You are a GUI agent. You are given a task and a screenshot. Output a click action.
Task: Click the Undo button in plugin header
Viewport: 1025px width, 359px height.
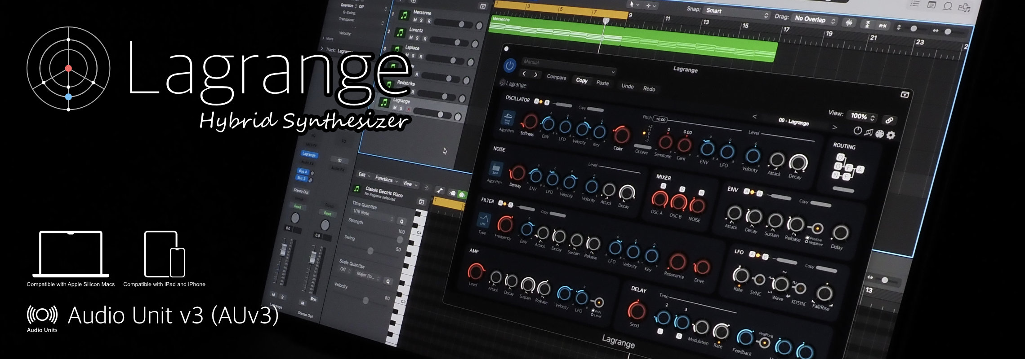tap(627, 86)
